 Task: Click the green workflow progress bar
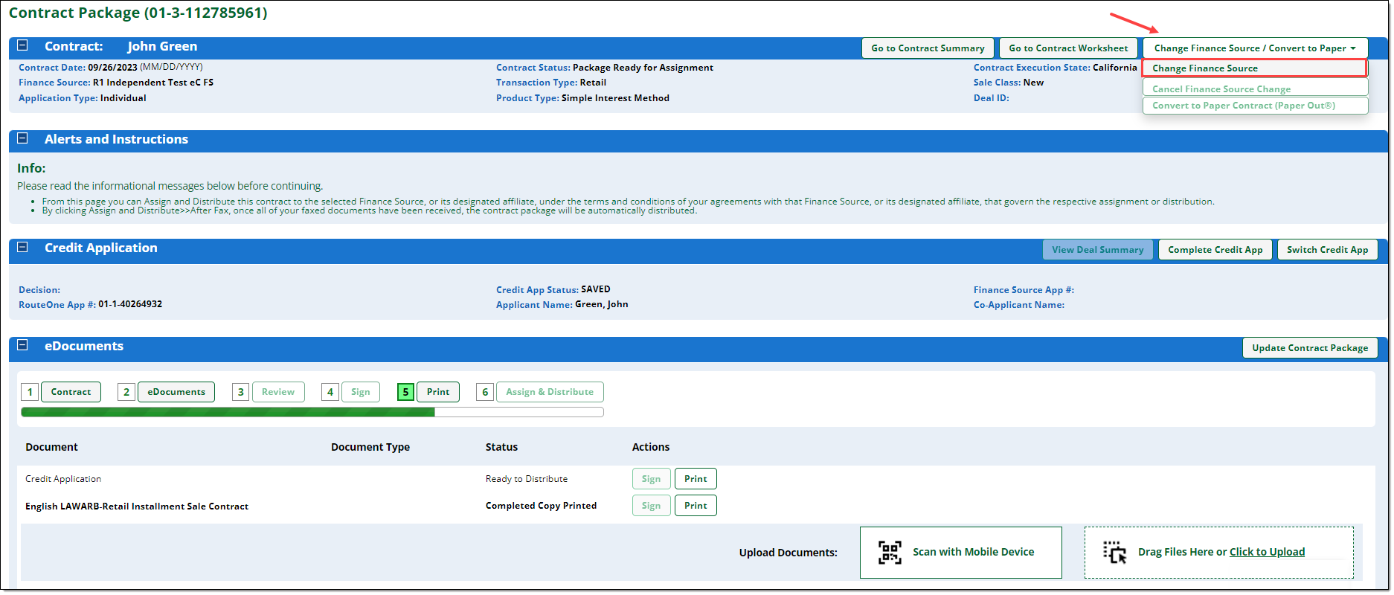click(x=312, y=412)
